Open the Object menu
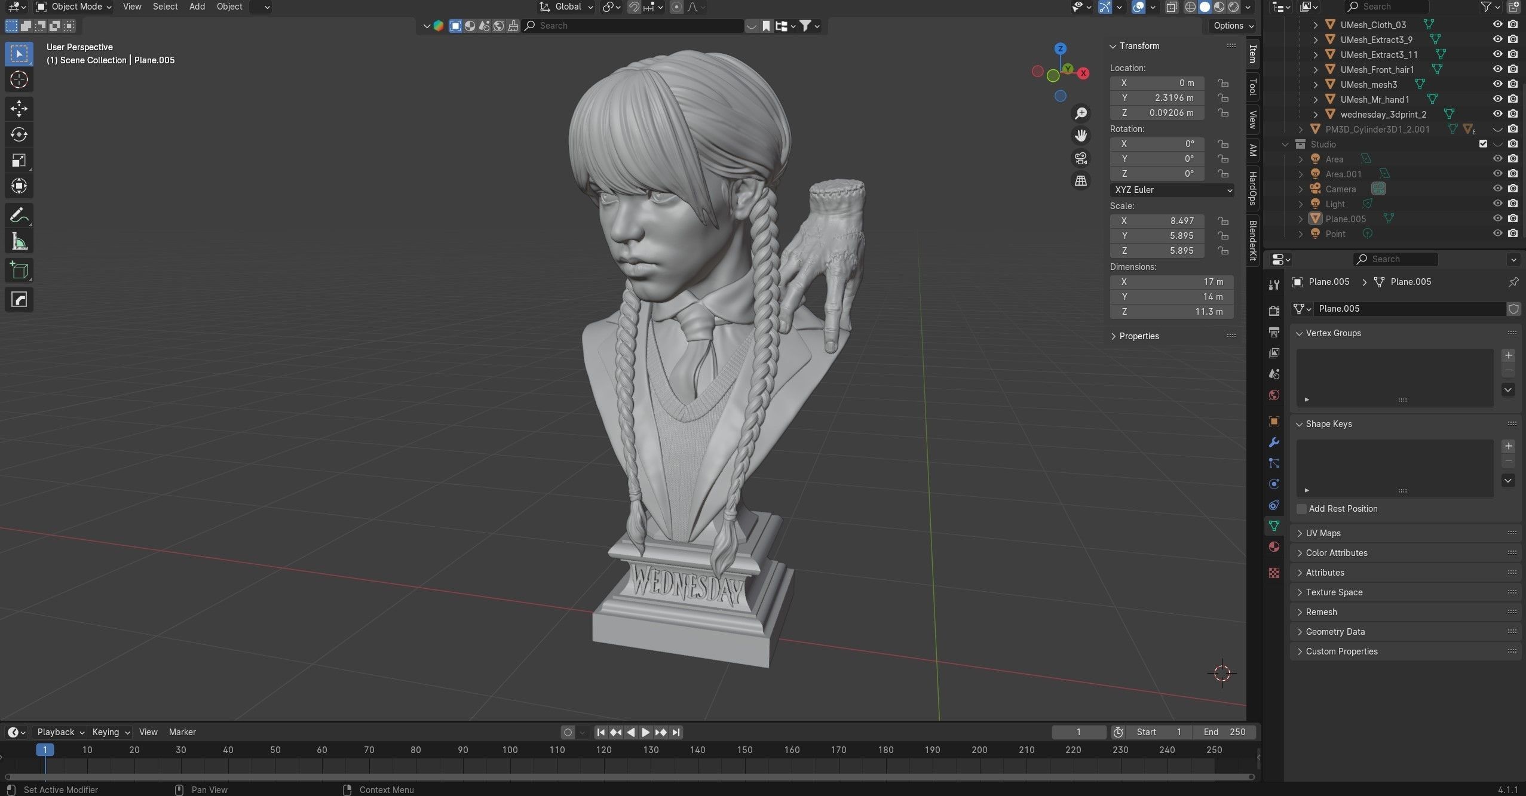The height and width of the screenshot is (796, 1526). [229, 7]
